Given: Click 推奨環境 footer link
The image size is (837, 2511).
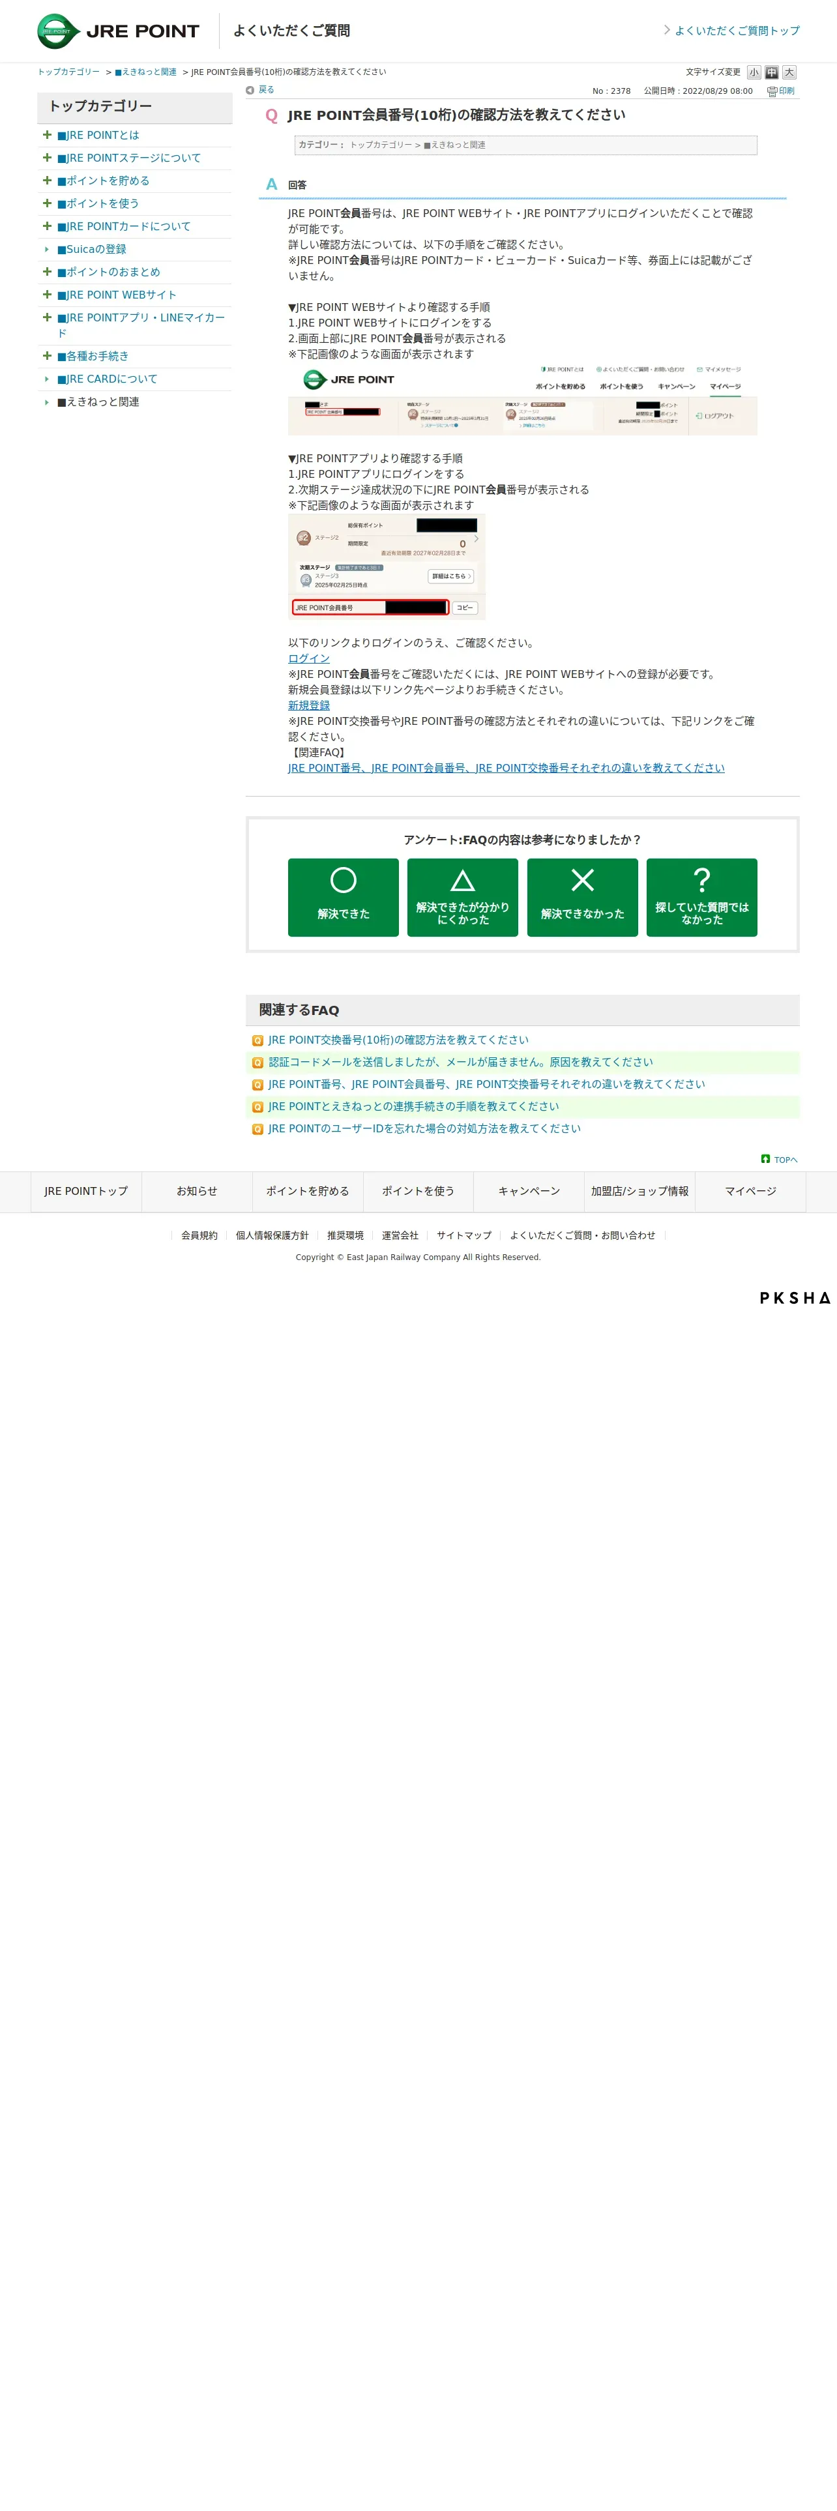Looking at the screenshot, I should tap(345, 1235).
